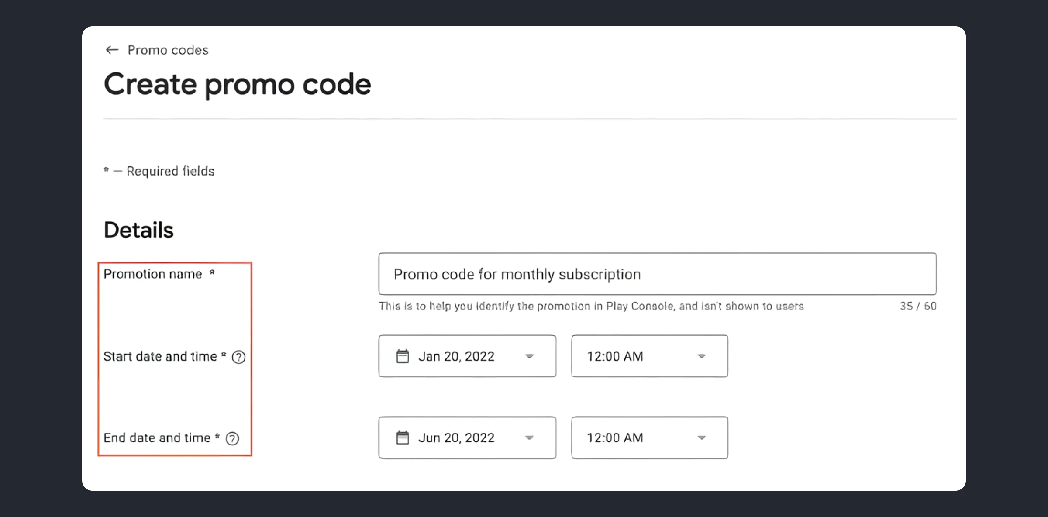This screenshot has height=517, width=1048.
Task: Click the Required fields note
Action: pyautogui.click(x=159, y=171)
